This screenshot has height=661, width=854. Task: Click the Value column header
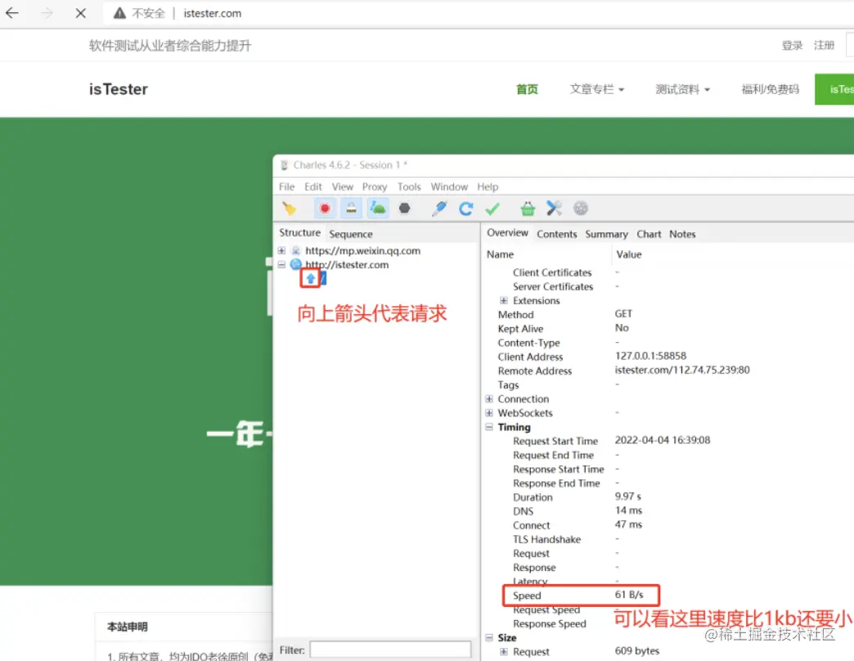coord(628,254)
